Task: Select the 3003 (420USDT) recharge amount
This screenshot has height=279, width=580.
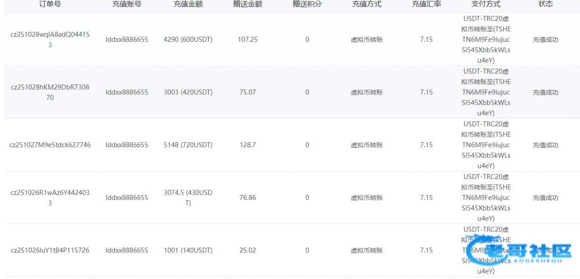Action: click(188, 92)
